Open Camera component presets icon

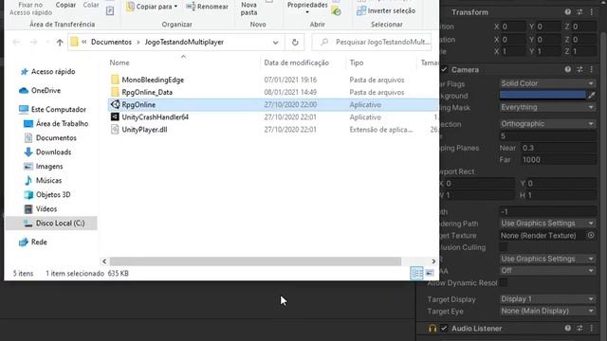pyautogui.click(x=579, y=69)
